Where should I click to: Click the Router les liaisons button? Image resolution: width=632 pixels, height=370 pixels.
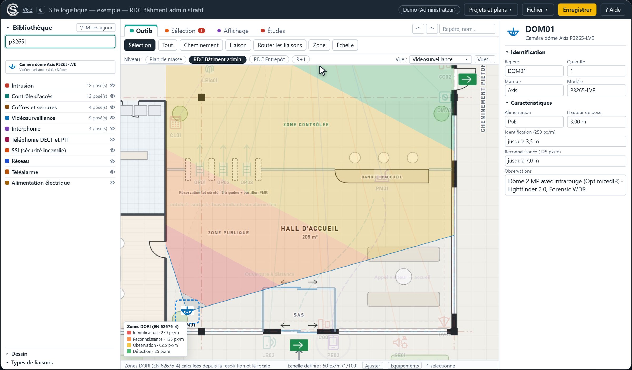[280, 45]
